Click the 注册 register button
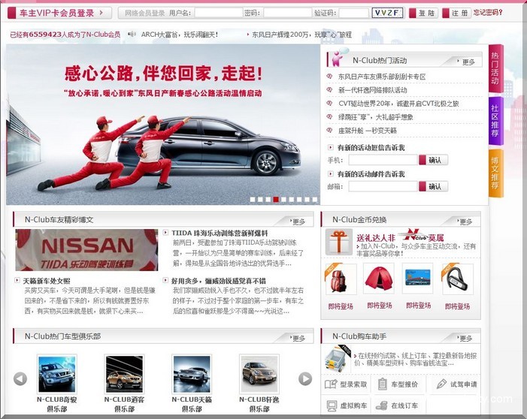Screen dimensions: 527x419 [x=456, y=13]
